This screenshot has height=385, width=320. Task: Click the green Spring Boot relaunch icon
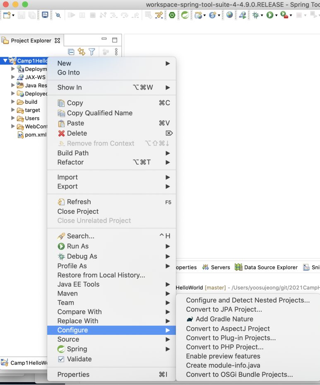tap(172, 15)
